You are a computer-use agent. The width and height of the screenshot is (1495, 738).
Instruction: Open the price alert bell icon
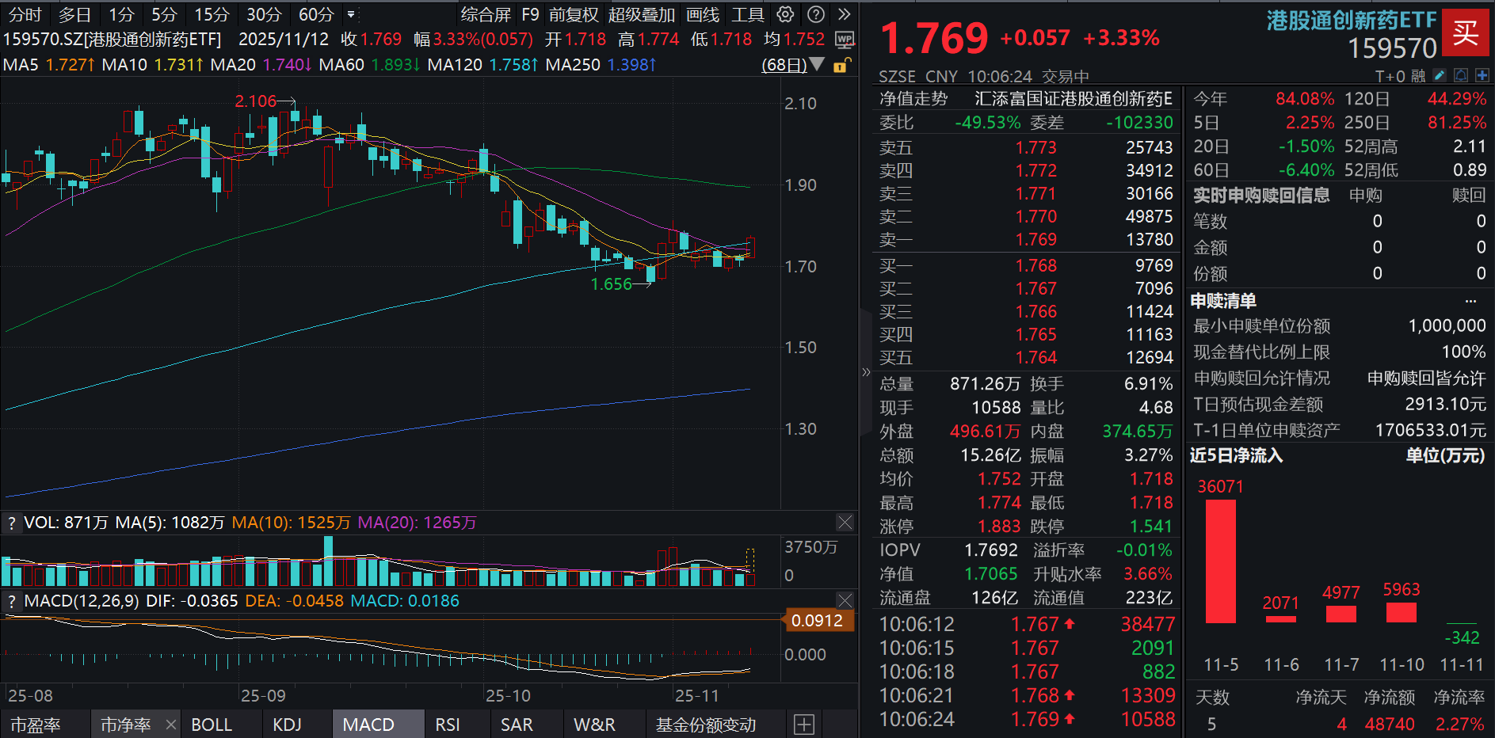coord(1460,74)
